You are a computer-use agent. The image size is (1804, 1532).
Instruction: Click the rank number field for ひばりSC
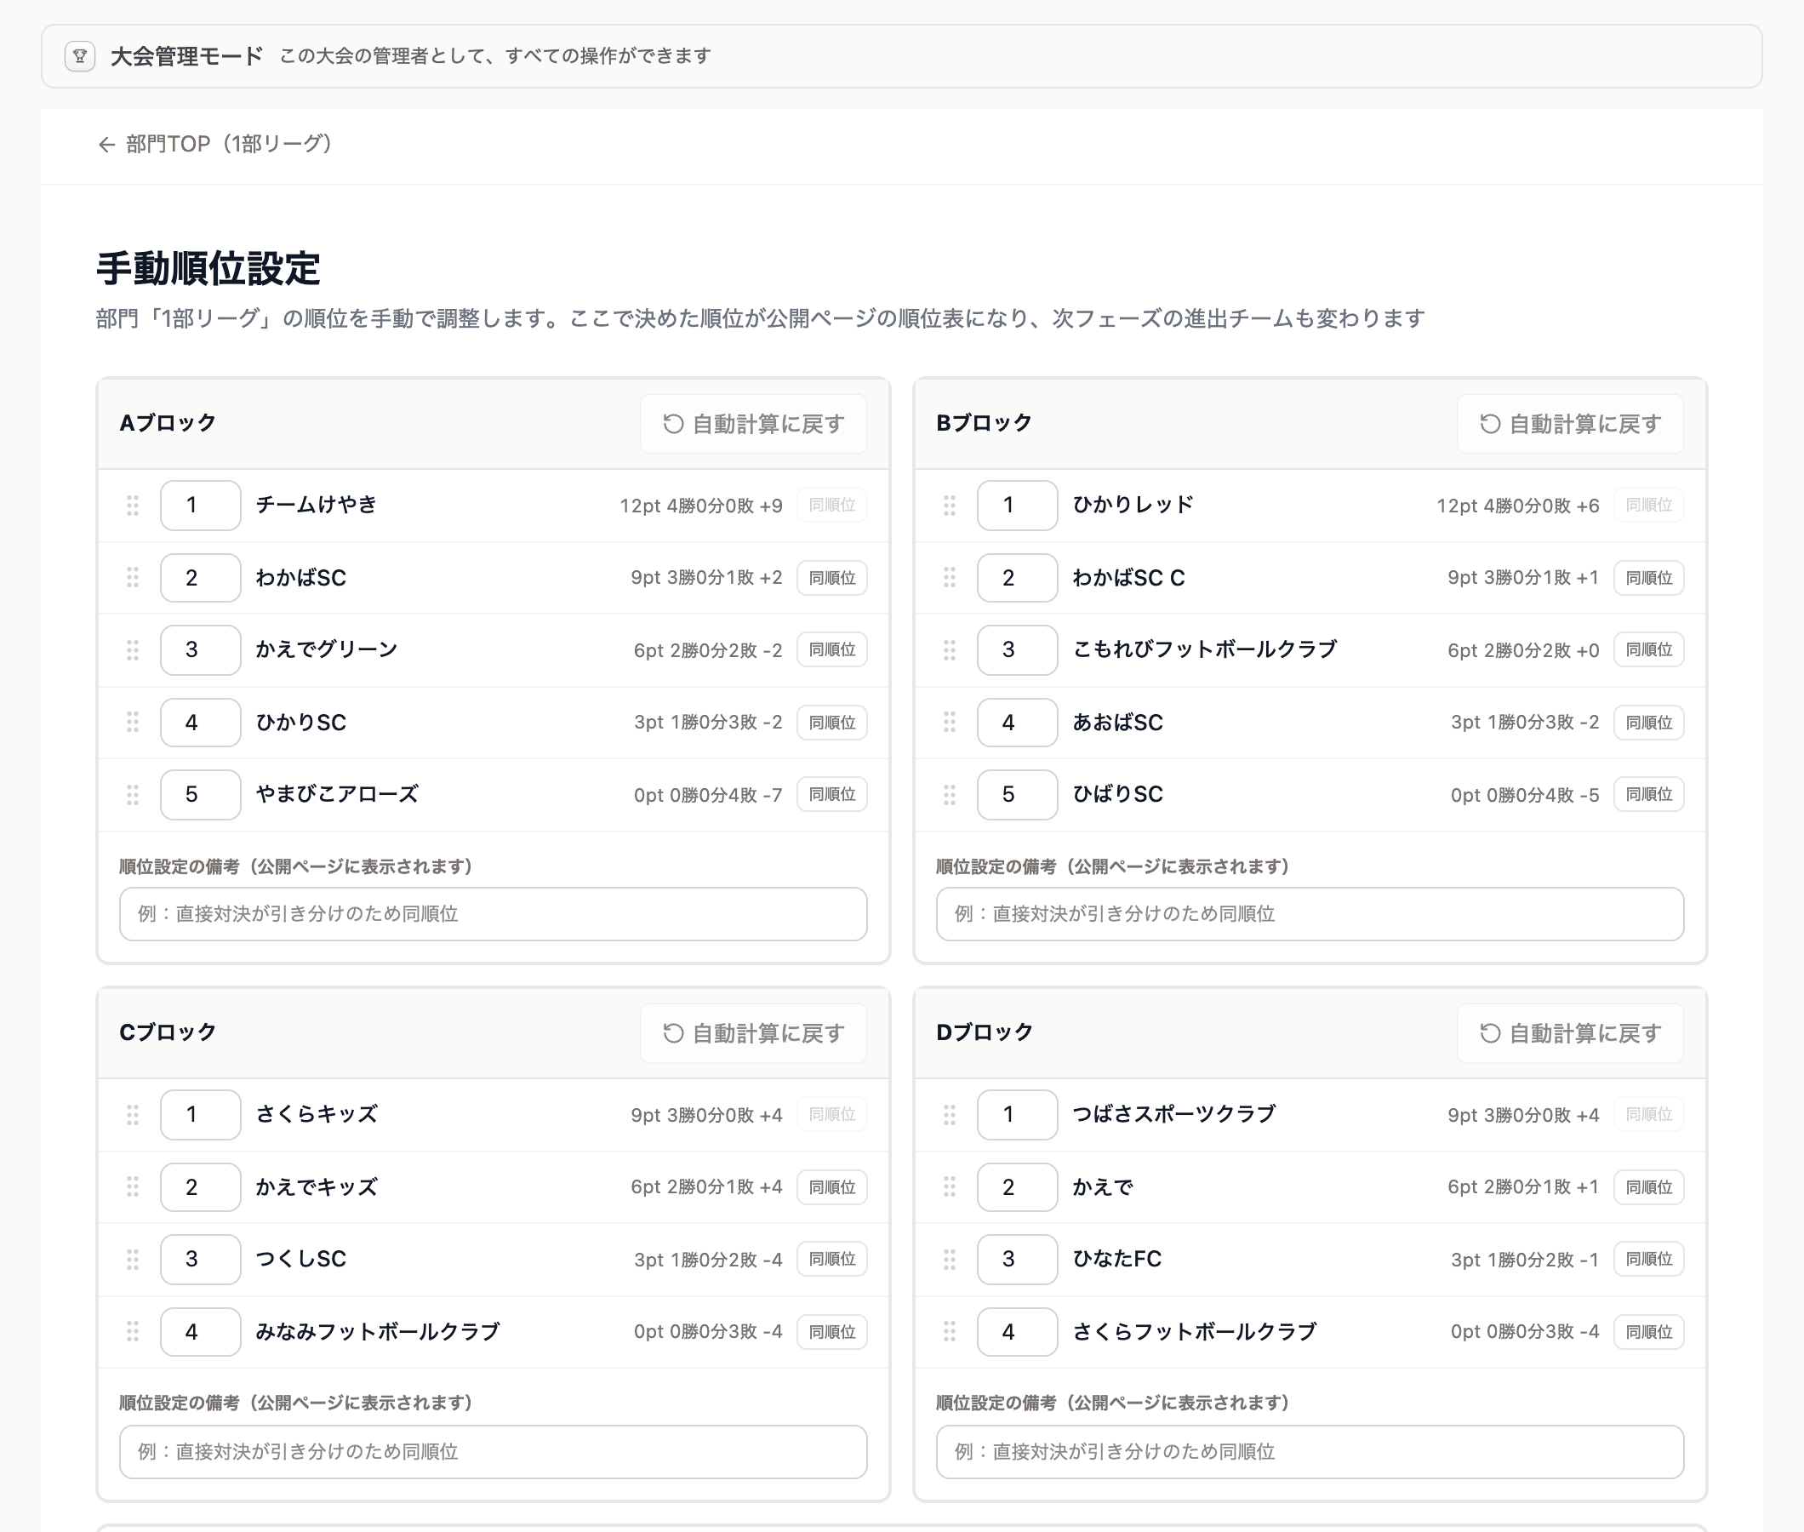coord(1018,794)
